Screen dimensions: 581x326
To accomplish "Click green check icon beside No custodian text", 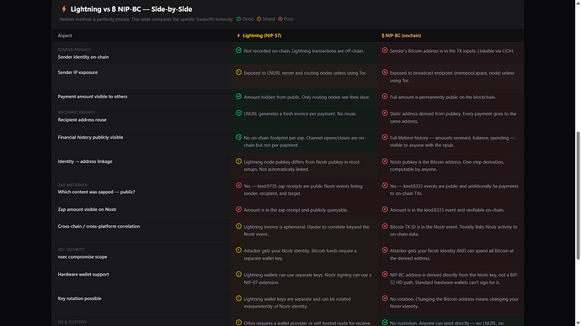I will click(385, 323).
